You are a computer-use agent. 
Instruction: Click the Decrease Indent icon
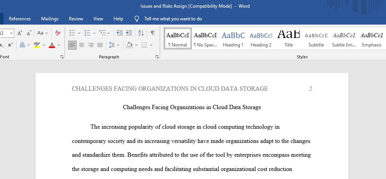coord(120,33)
